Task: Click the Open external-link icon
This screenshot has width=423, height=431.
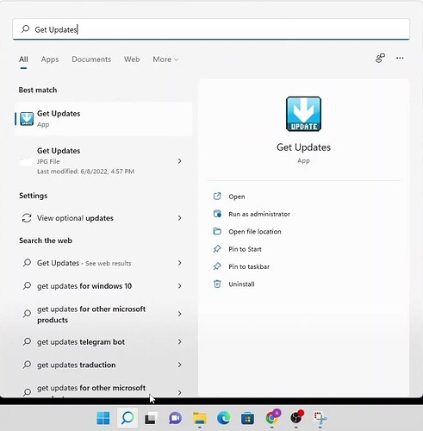Action: [217, 197]
